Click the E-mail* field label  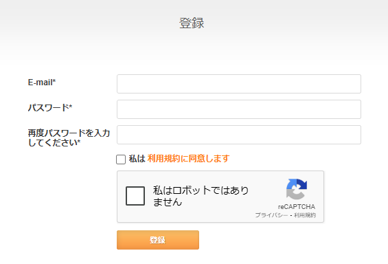tap(42, 82)
